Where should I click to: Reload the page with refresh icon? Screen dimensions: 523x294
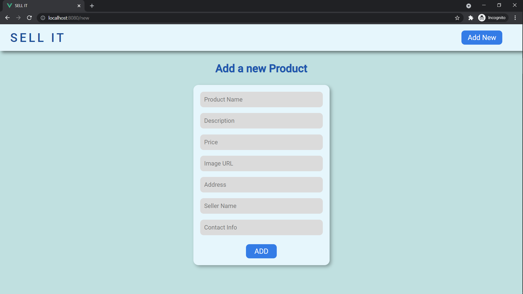pyautogui.click(x=29, y=18)
